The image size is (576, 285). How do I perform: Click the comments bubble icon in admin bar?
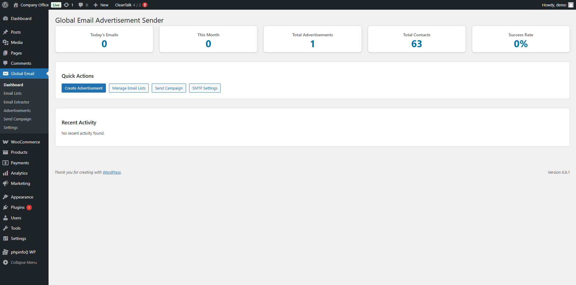click(81, 5)
